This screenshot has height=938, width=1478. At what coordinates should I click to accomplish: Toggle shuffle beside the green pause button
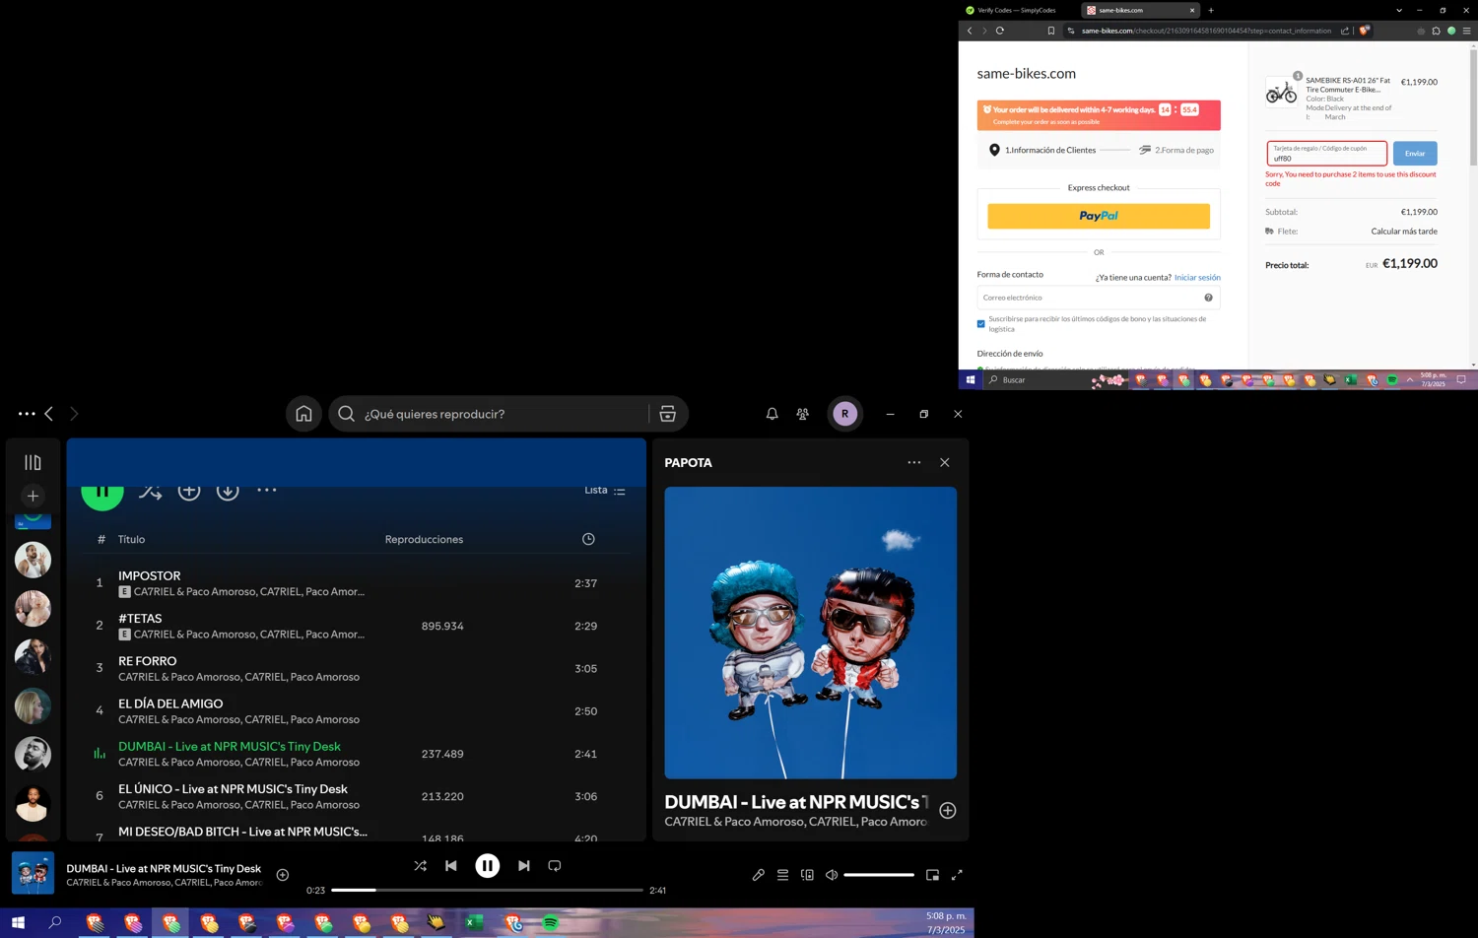150,490
